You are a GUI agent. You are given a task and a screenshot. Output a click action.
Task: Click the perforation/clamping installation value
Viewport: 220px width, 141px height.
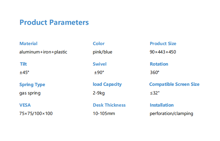click(171, 114)
